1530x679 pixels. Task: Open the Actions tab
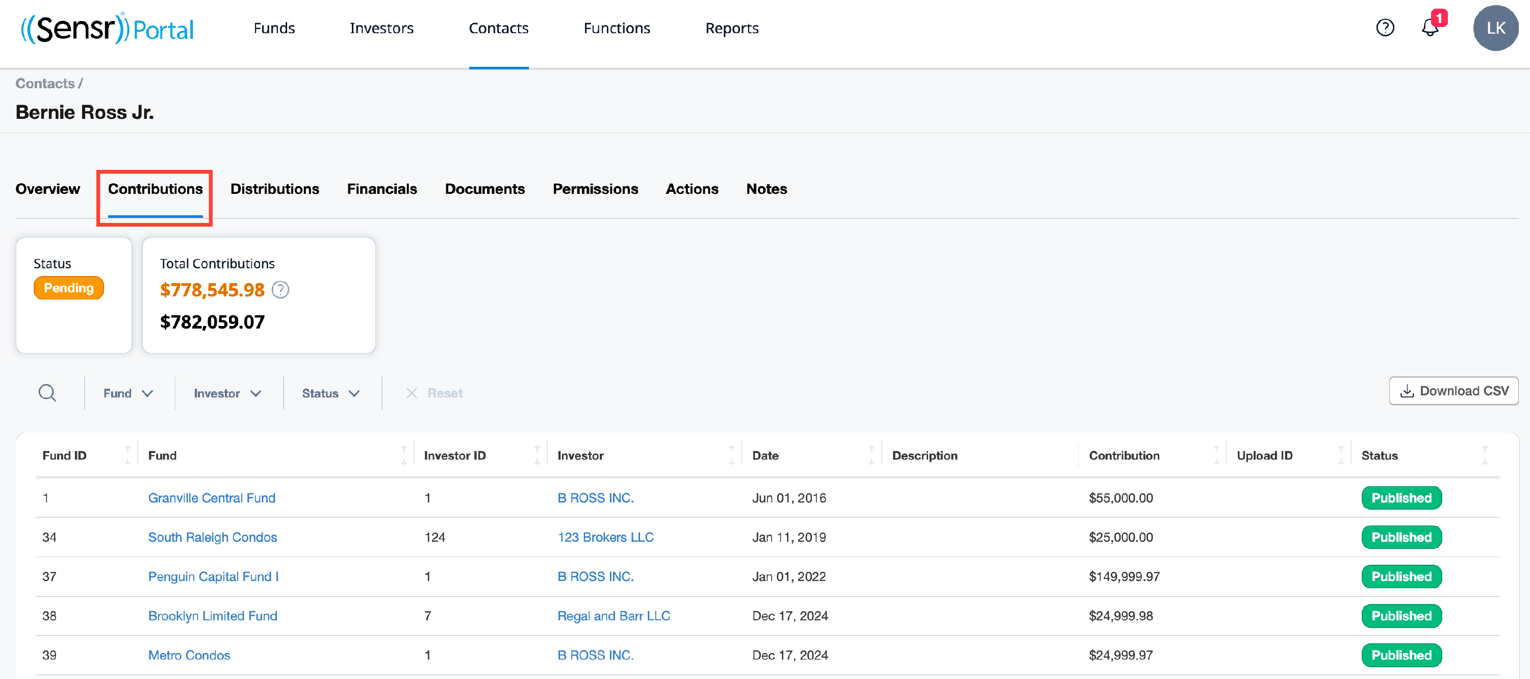click(693, 189)
